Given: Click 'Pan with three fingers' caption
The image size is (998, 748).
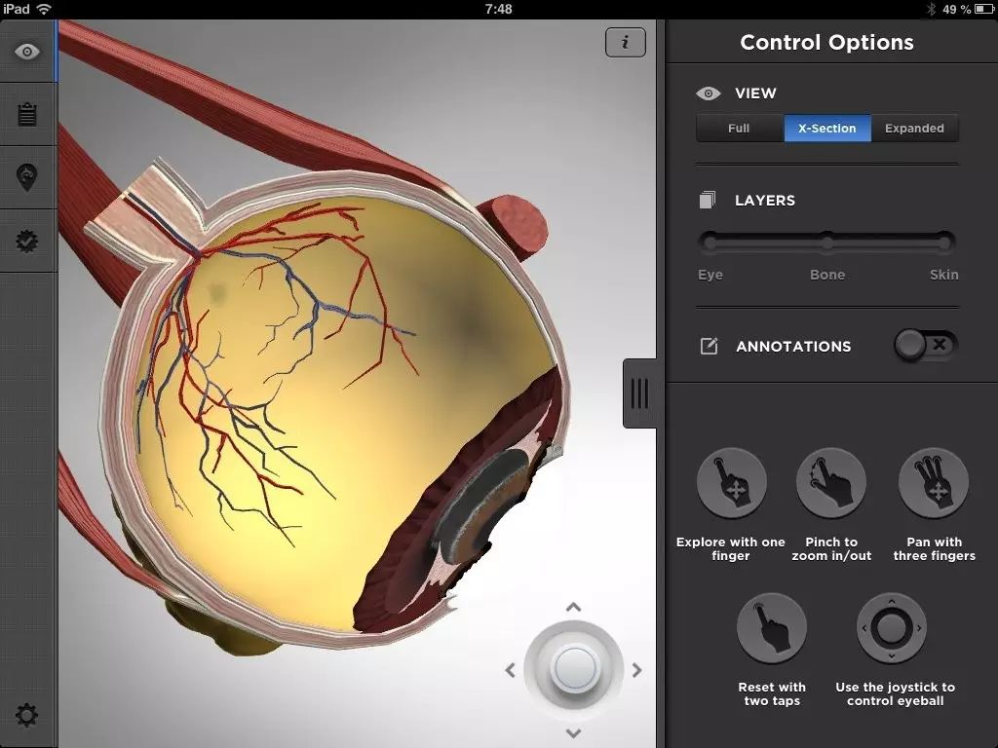Looking at the screenshot, I should pos(934,549).
